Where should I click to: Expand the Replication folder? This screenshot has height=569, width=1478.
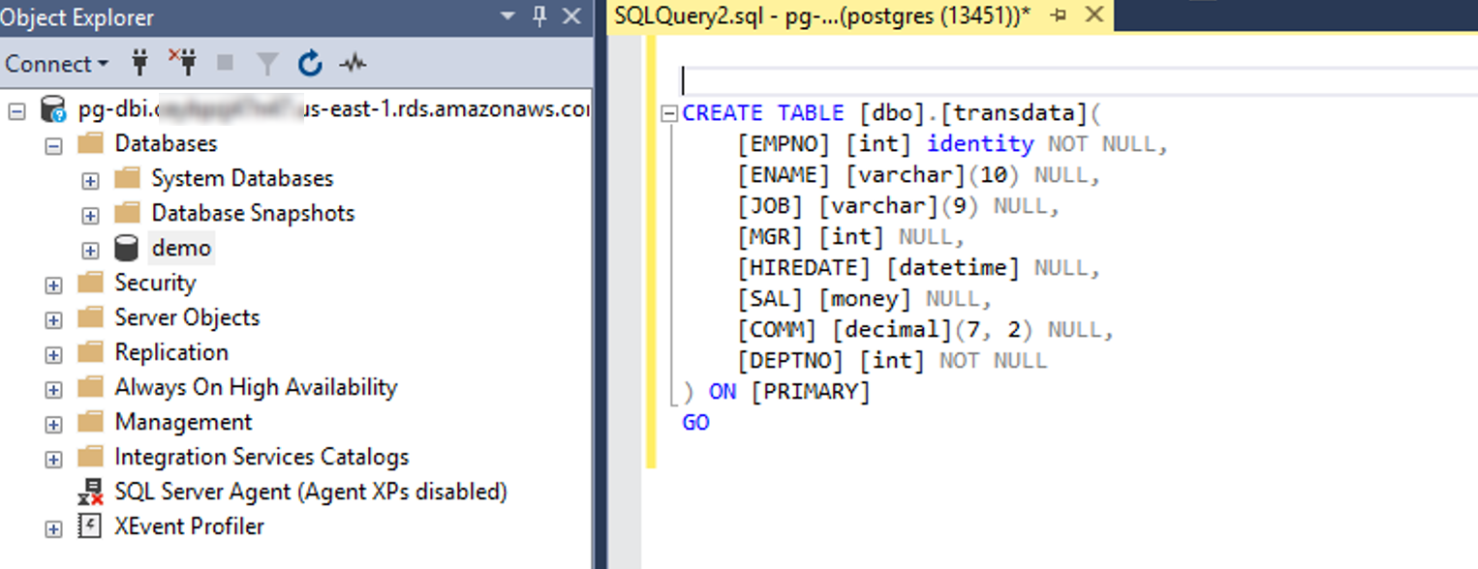click(x=53, y=354)
